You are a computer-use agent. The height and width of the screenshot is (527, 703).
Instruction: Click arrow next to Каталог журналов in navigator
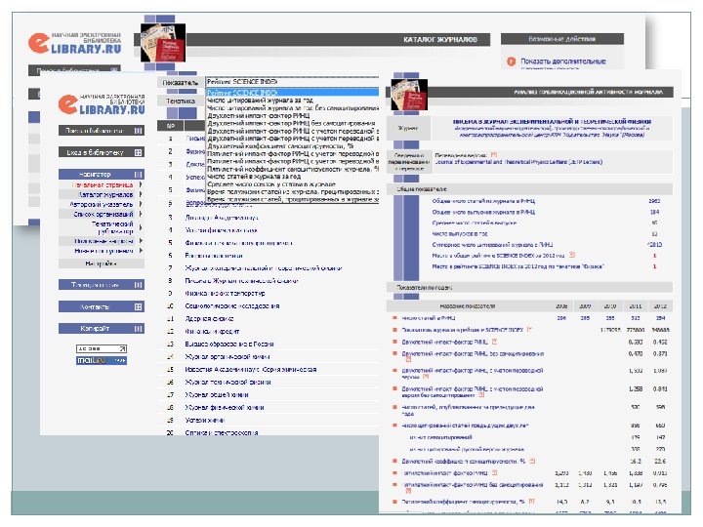tap(141, 194)
